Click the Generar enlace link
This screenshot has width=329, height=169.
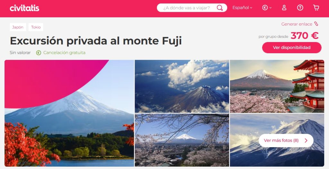click(297, 24)
